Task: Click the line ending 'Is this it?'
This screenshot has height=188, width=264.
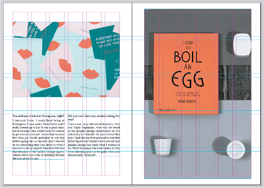Action: 82,155
